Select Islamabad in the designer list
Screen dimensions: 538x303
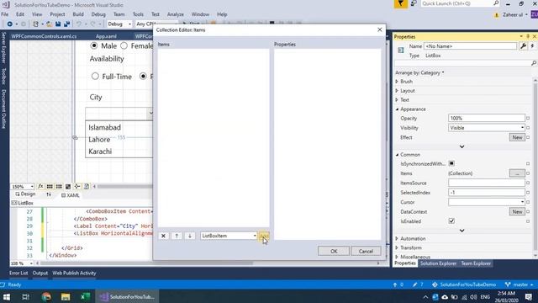pos(104,127)
